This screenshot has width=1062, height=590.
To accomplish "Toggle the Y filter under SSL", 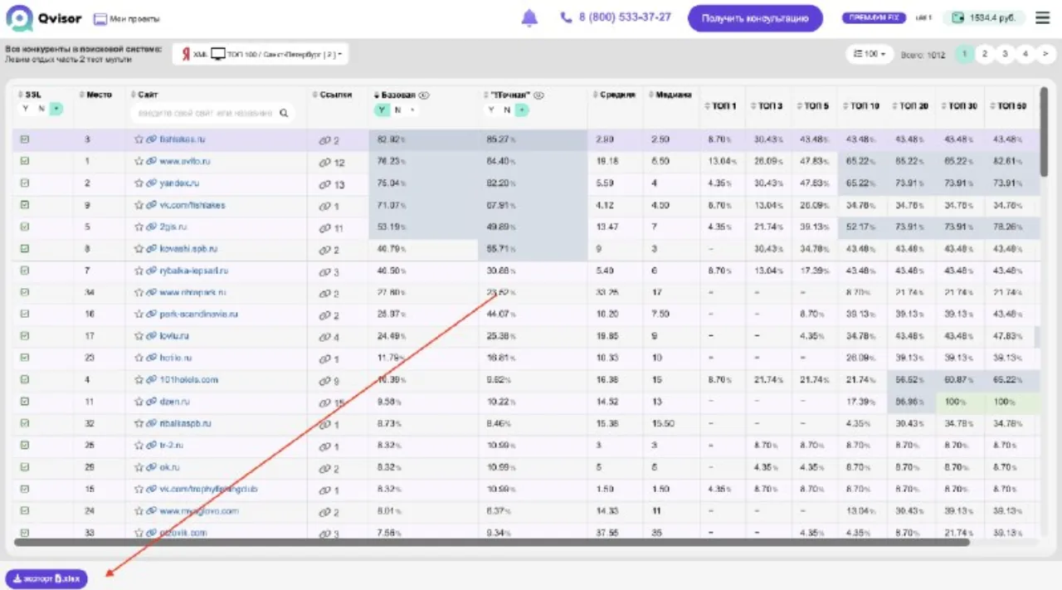I will (26, 109).
